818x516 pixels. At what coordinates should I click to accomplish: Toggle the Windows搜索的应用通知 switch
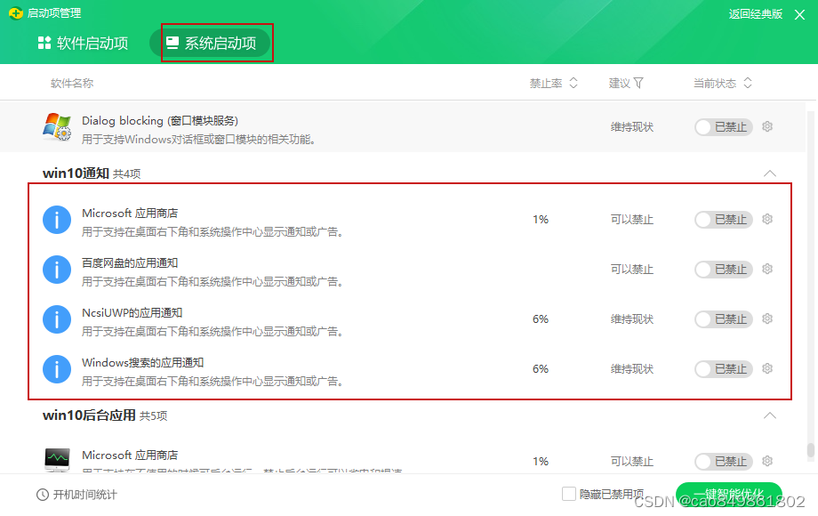(723, 369)
